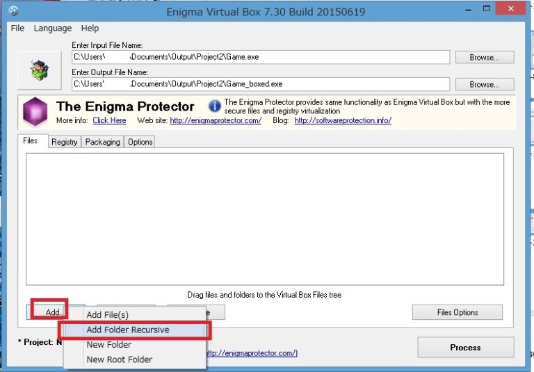The height and width of the screenshot is (372, 534).
Task: Switch to the Registry tab
Action: (65, 142)
